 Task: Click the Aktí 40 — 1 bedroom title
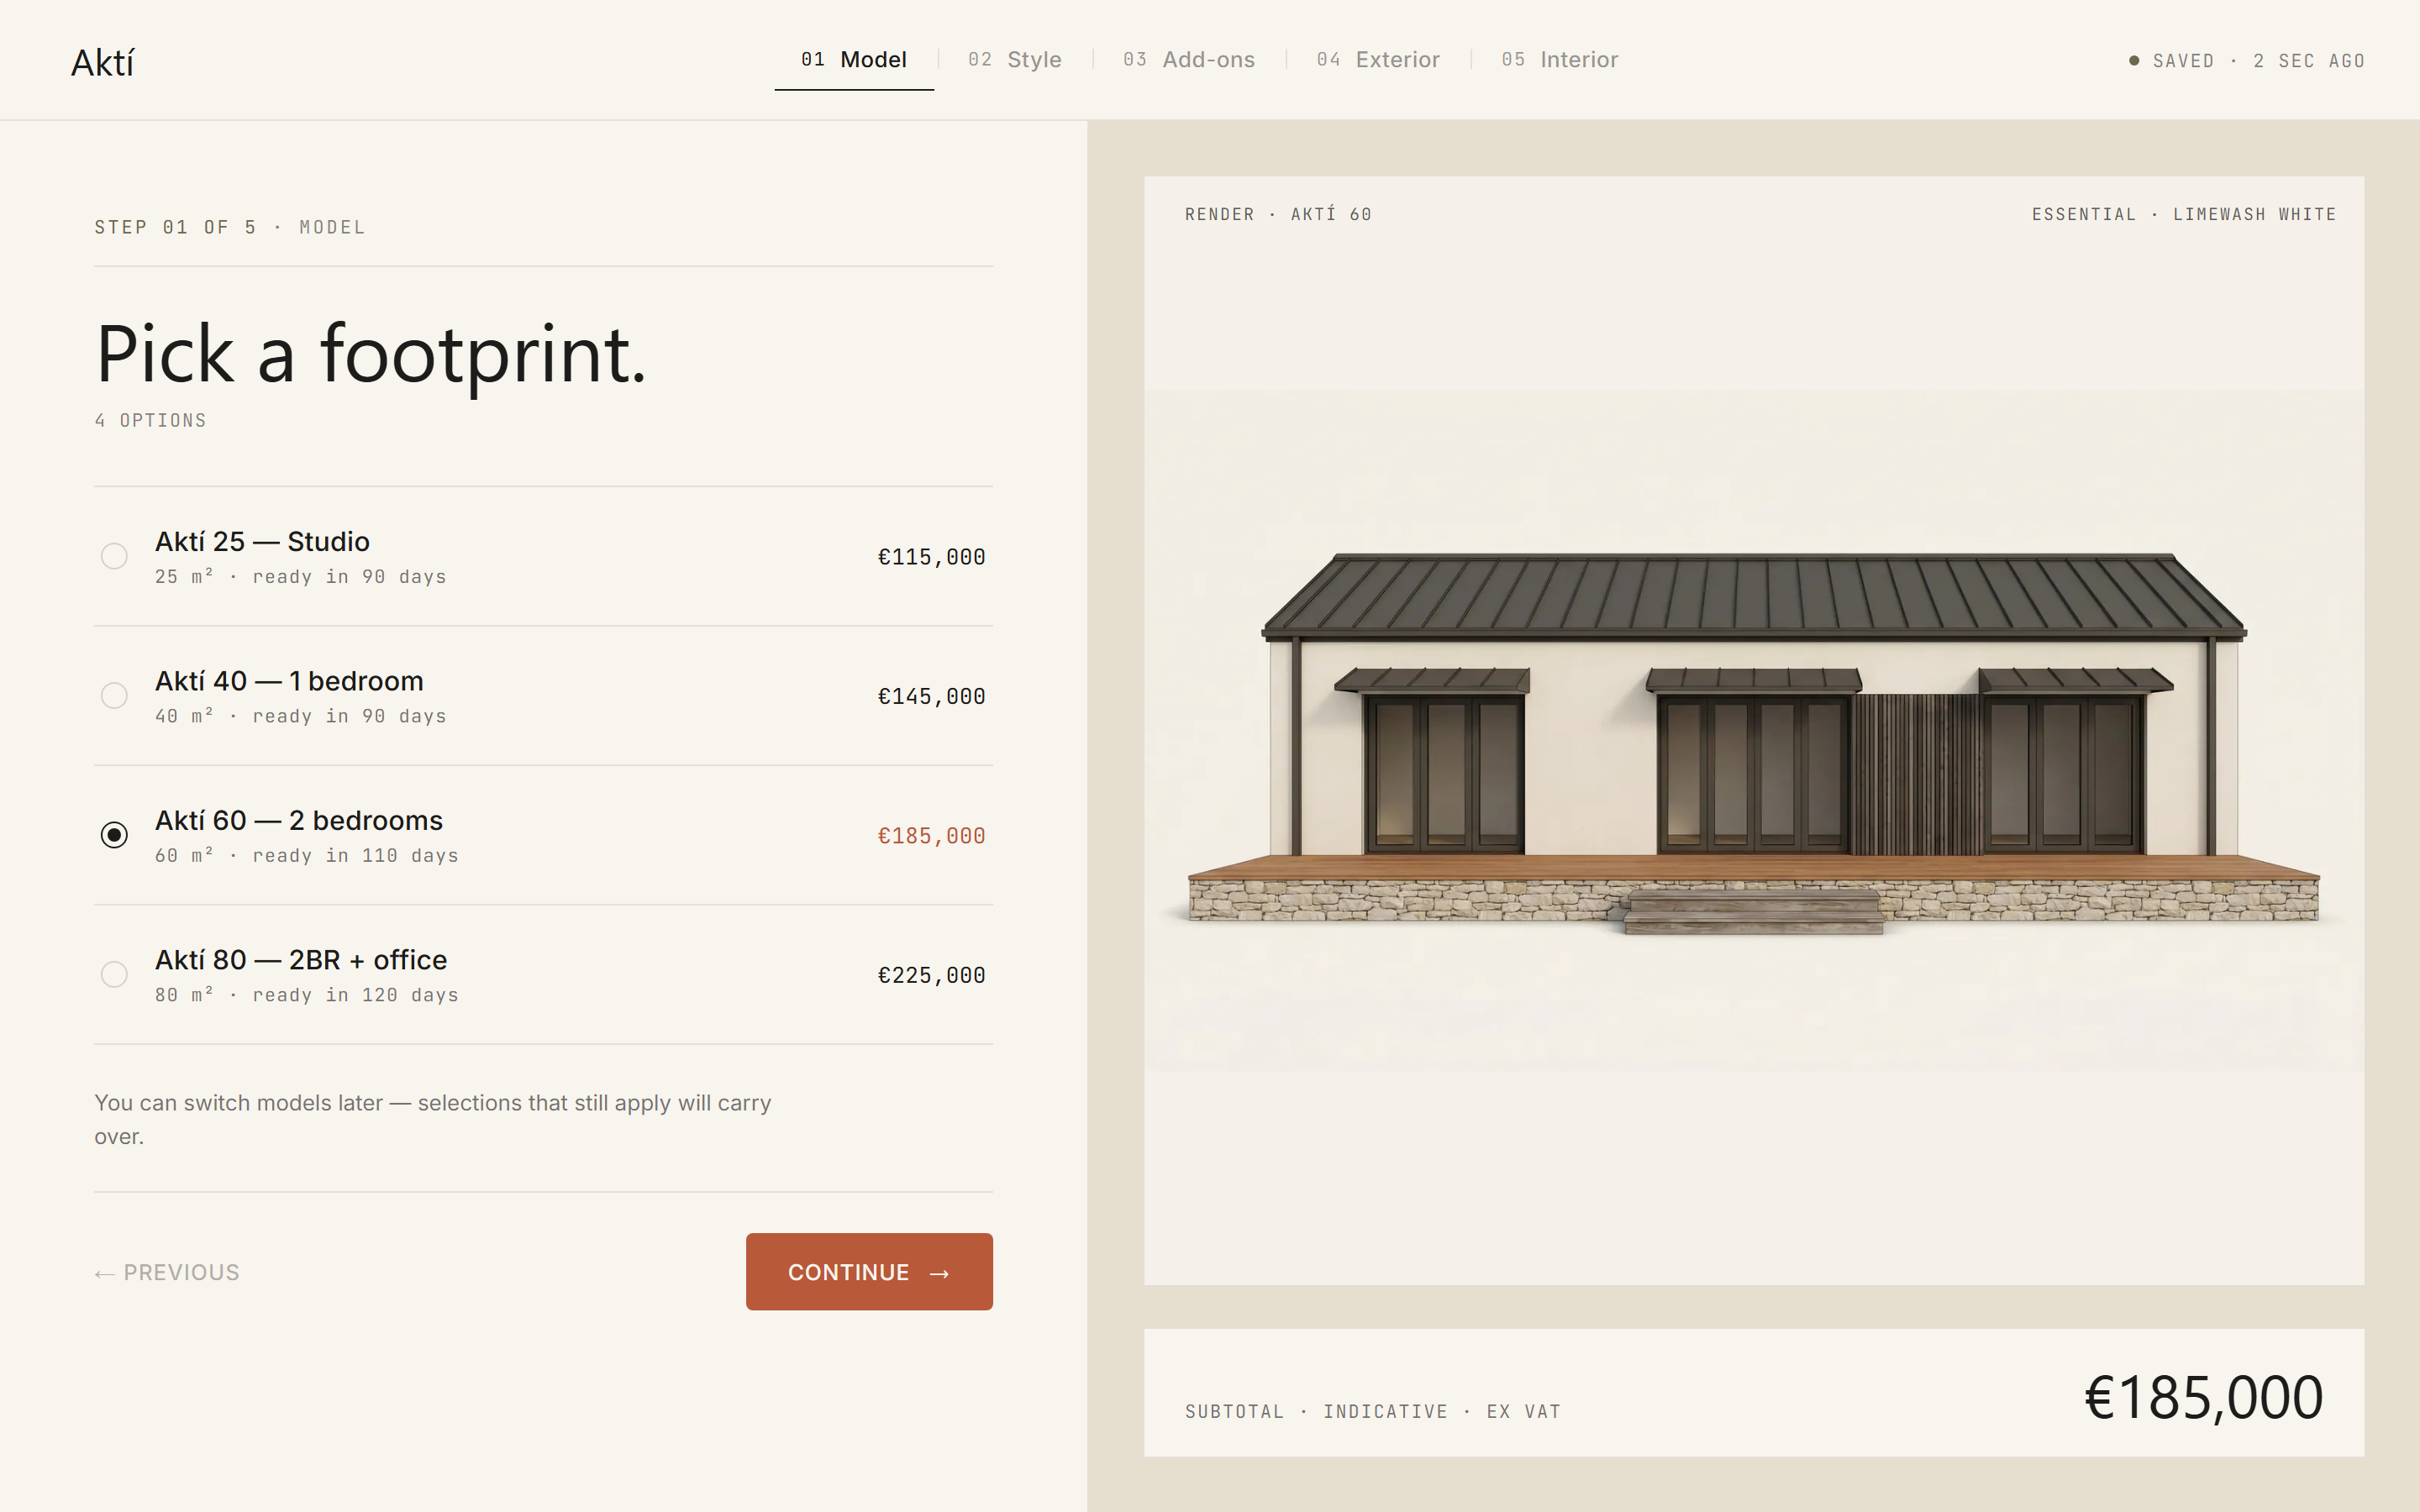point(289,681)
